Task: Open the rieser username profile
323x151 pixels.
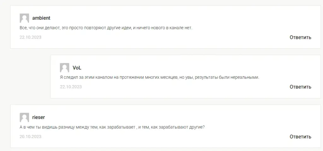Action: pyautogui.click(x=38, y=117)
